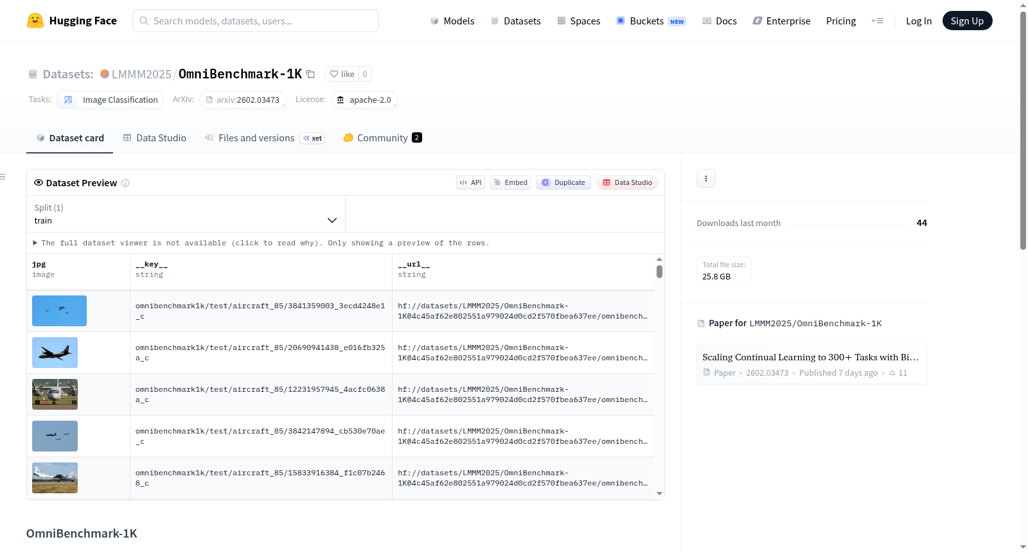The width and height of the screenshot is (1028, 553).
Task: Click the heart like button
Action: (x=342, y=74)
